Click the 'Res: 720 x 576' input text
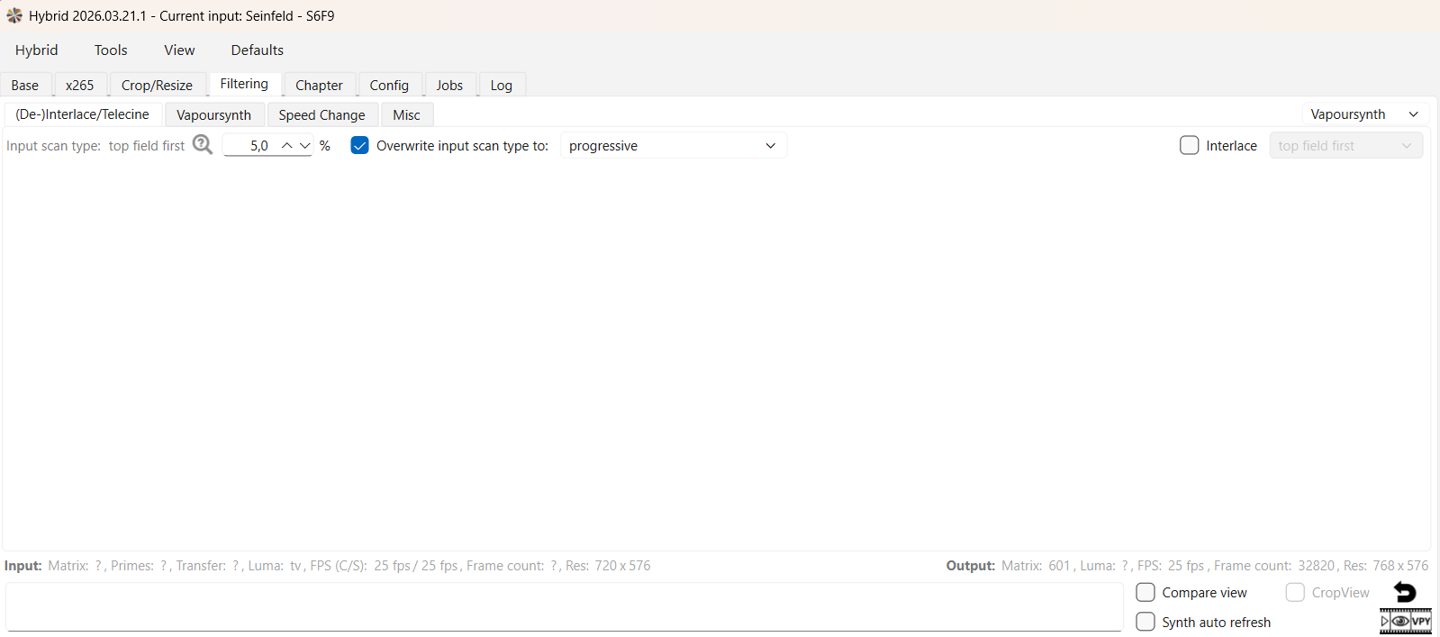The height and width of the screenshot is (637, 1440). (608, 566)
